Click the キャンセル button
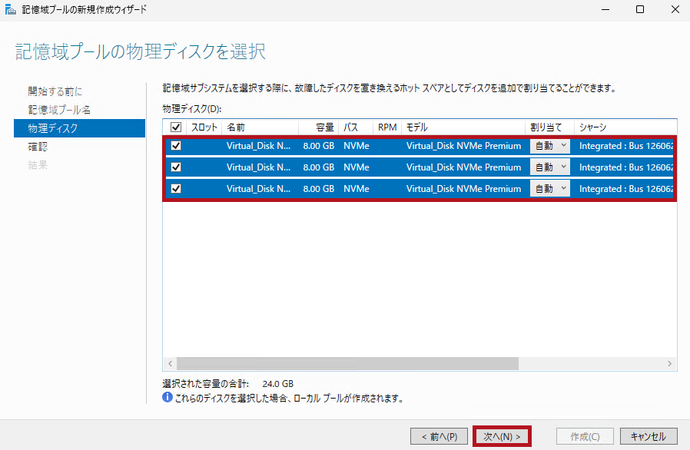The width and height of the screenshot is (690, 450). click(648, 436)
